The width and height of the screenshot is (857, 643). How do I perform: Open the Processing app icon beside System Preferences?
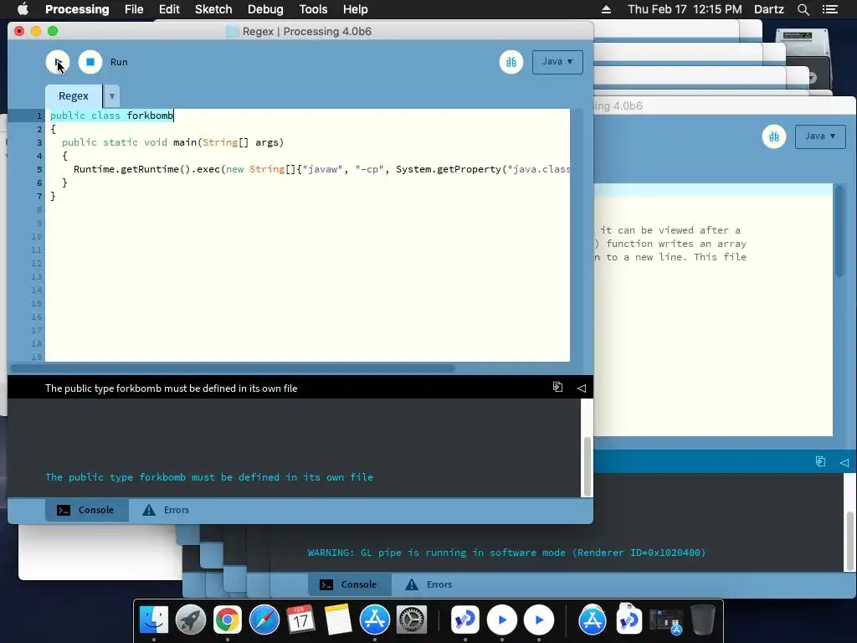coord(464,620)
